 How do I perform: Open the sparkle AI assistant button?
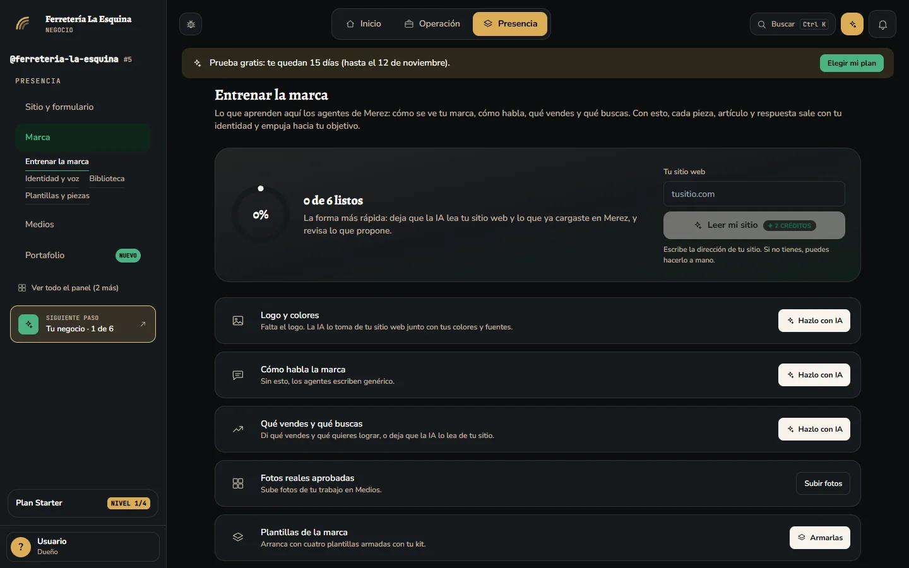click(x=852, y=24)
